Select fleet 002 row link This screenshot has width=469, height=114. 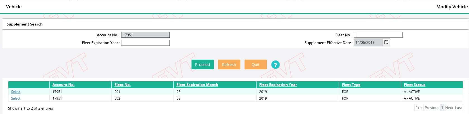[x=16, y=98]
